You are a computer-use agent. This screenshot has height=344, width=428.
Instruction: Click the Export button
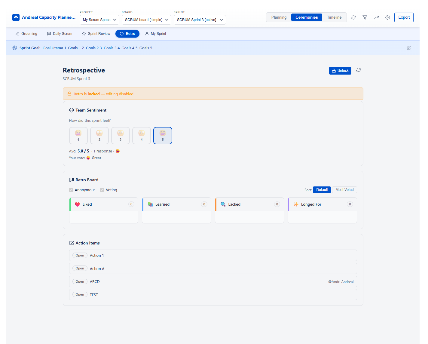[404, 17]
